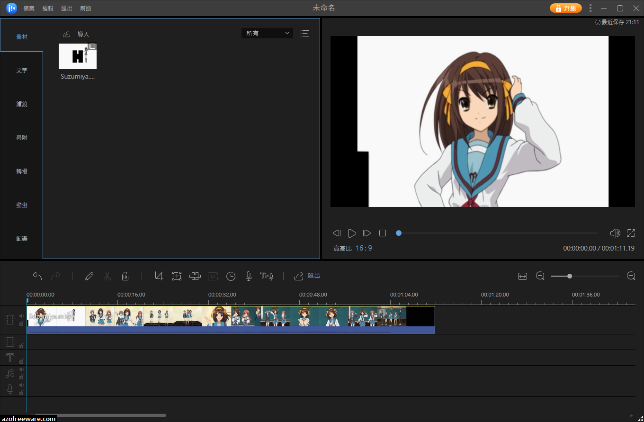Click the 升級 upgrade button
The image size is (644, 422).
(x=565, y=8)
